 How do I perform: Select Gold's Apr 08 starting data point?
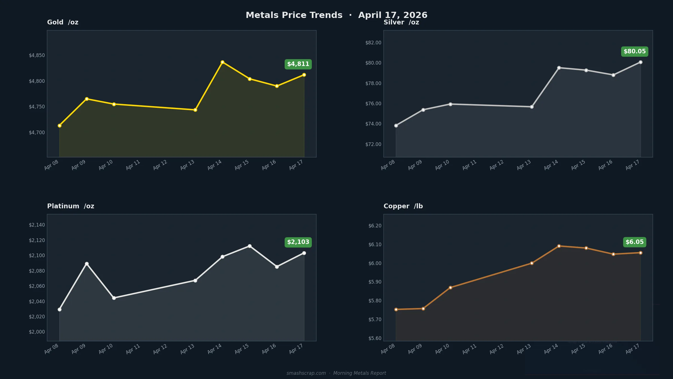click(x=59, y=126)
